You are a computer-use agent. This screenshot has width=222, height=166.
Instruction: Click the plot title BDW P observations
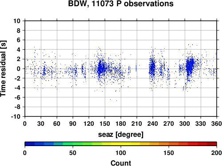click(x=121, y=4)
